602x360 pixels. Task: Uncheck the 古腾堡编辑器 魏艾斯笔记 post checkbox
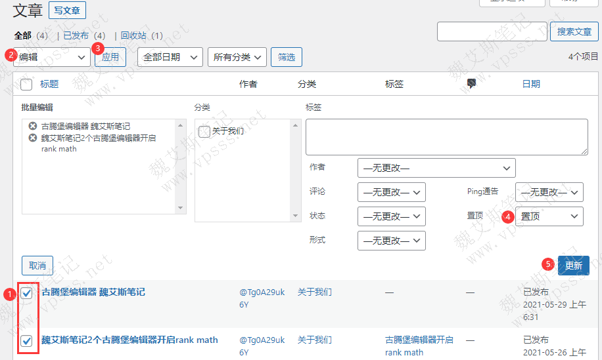(x=27, y=292)
